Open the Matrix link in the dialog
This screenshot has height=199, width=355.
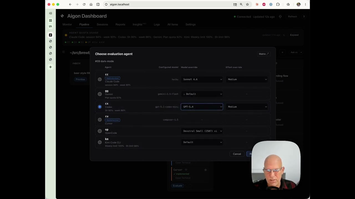tap(264, 54)
